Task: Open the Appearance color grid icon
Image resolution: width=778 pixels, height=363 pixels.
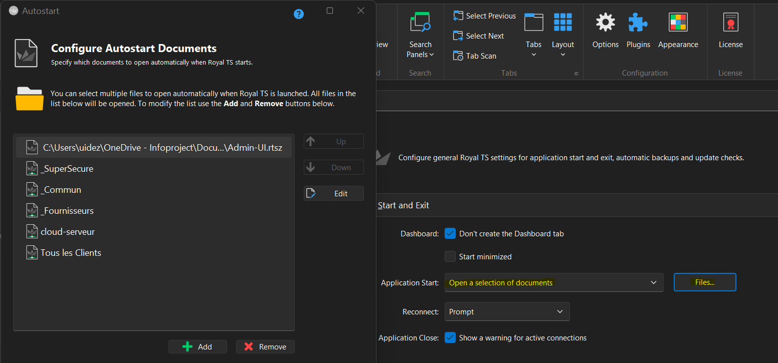Action: [x=678, y=23]
